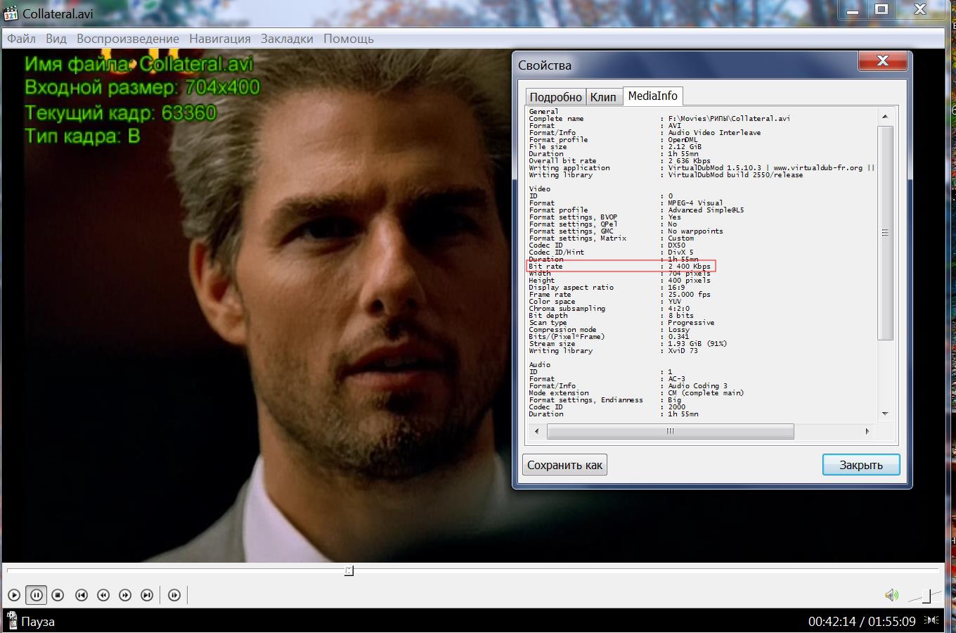Click the 'Stream size' 1.93 GiB line
Viewport: 956px width, 633px height.
coord(628,344)
